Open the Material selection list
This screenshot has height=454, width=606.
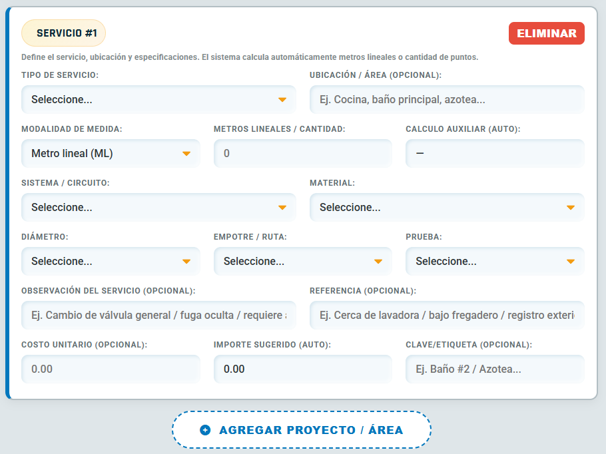446,207
